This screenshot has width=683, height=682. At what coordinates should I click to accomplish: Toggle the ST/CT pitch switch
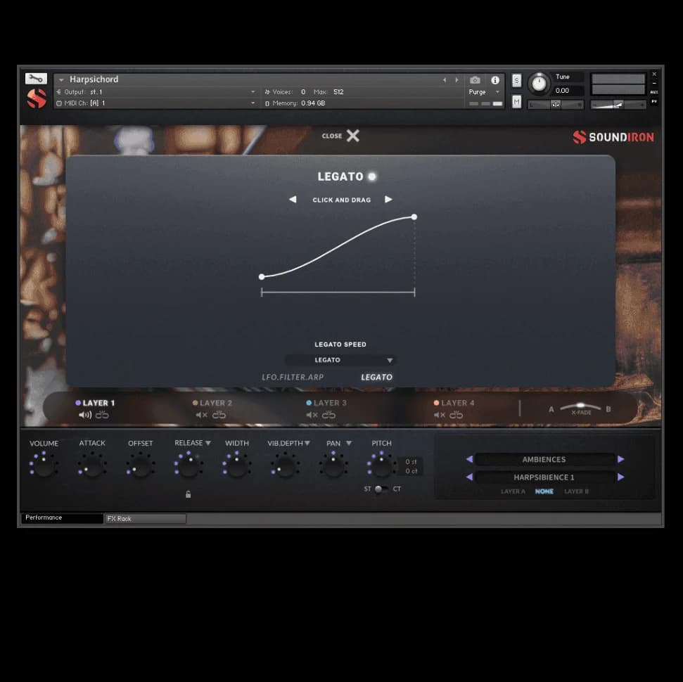380,489
